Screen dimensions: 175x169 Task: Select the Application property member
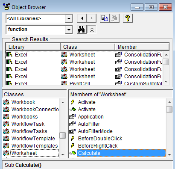point(90,117)
